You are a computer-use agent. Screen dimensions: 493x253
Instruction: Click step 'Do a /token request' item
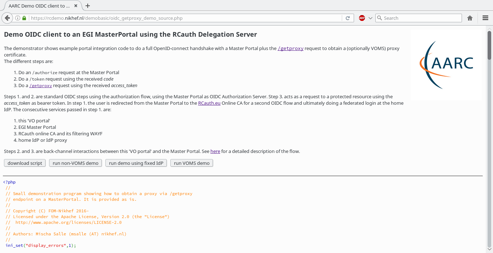[x=66, y=79]
